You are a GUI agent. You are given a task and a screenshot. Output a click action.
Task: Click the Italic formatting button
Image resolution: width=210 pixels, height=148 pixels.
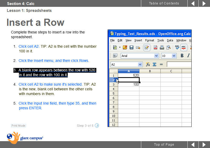(x=188, y=56)
